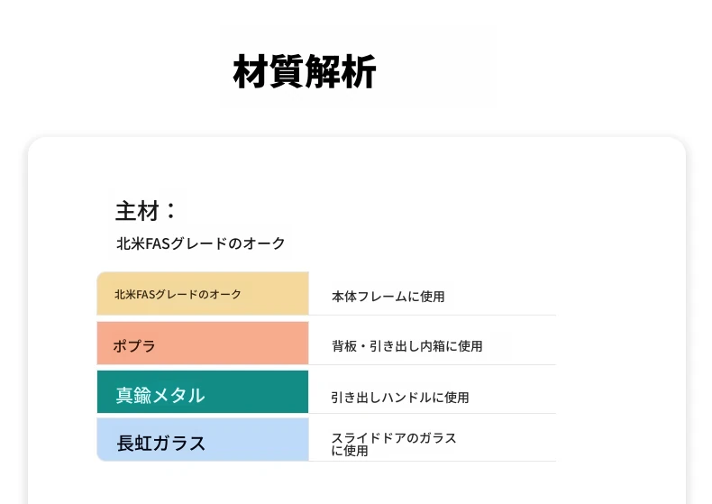Click the 引き出しハンドルに使用 description
Screen dimensions: 712x504
[399, 397]
